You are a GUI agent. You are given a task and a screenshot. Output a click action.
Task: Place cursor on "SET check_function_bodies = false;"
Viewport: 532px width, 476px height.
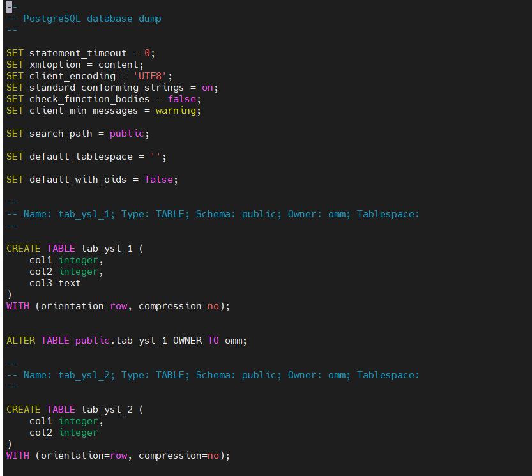click(x=104, y=99)
